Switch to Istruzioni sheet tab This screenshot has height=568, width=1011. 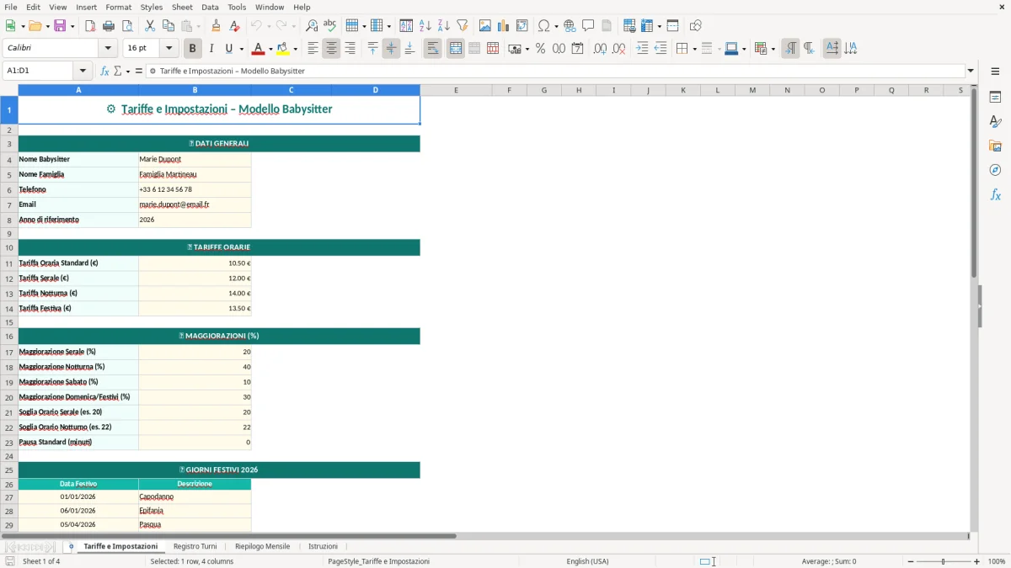[323, 546]
